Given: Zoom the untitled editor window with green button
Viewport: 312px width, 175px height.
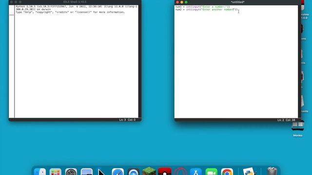Looking at the screenshot, I should [x=186, y=2].
